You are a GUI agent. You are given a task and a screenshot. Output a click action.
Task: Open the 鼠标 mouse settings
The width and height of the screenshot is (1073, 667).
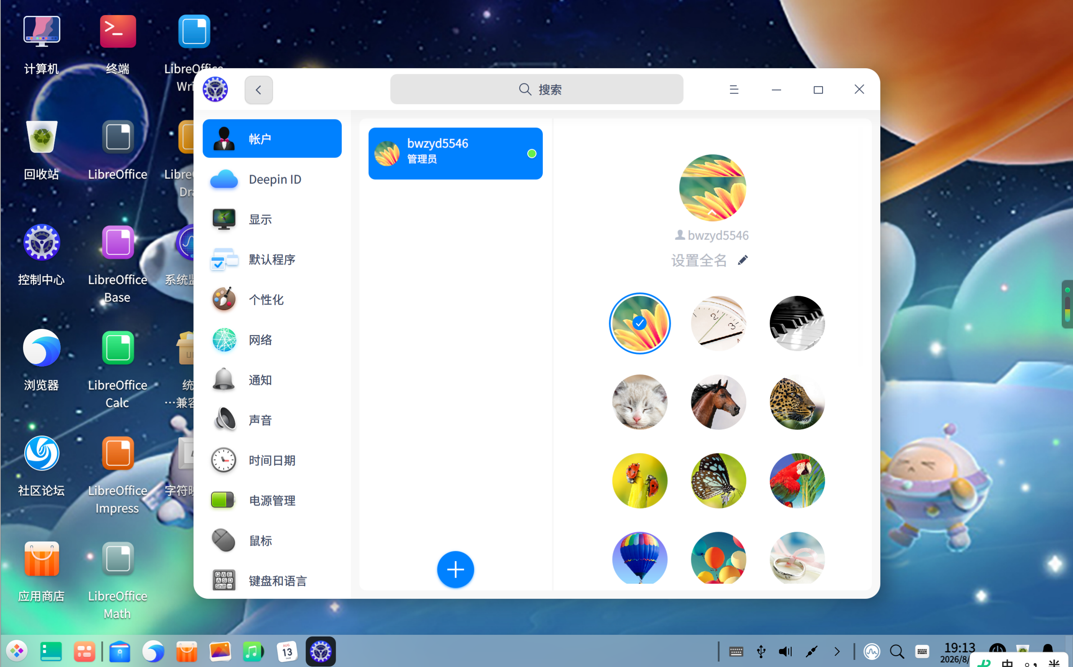point(272,540)
